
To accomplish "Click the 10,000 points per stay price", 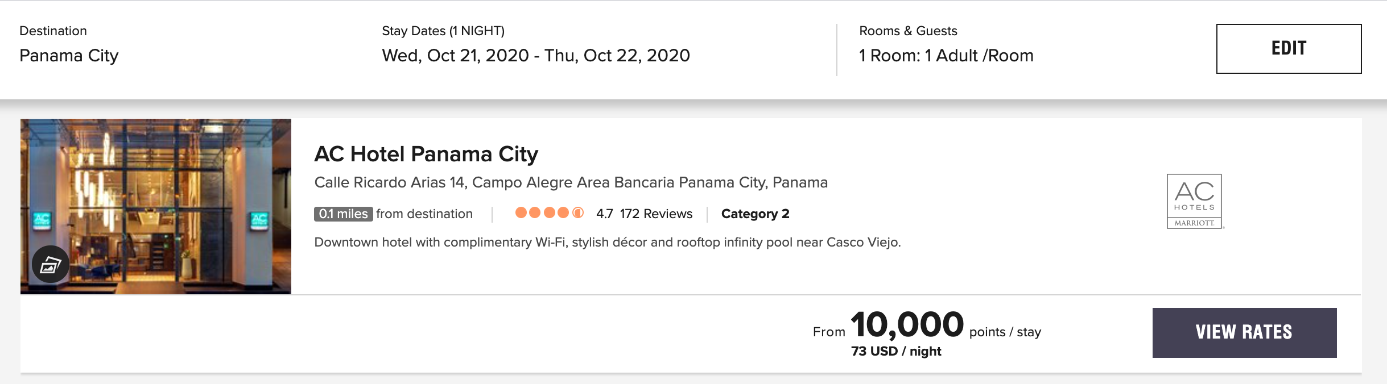I will [x=907, y=325].
